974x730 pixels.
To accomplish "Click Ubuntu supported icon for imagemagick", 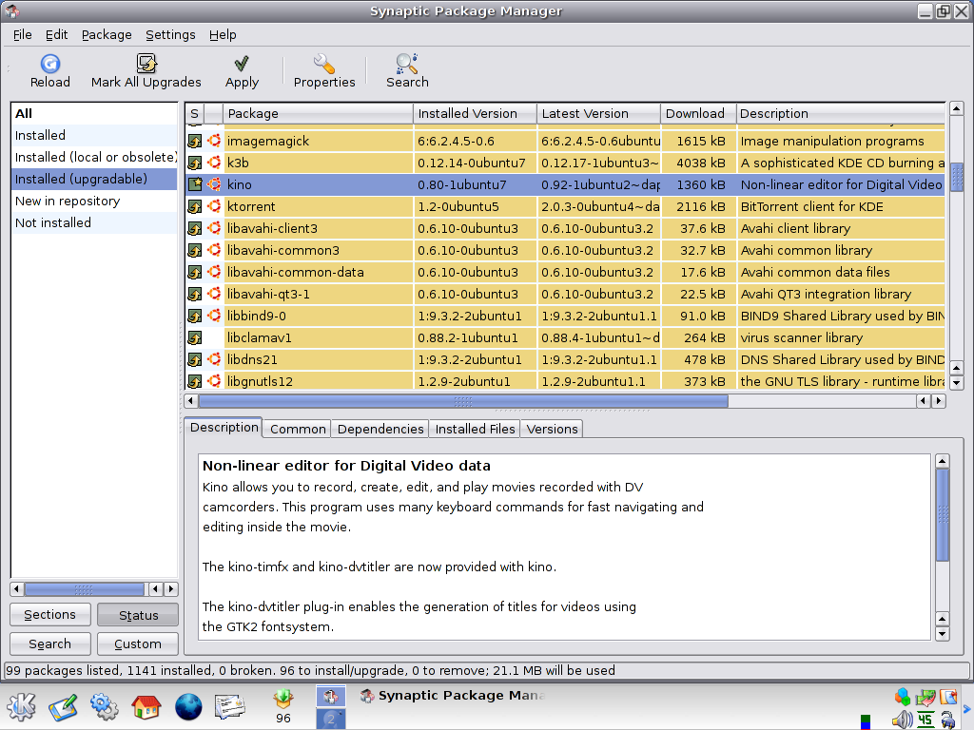I will 214,141.
